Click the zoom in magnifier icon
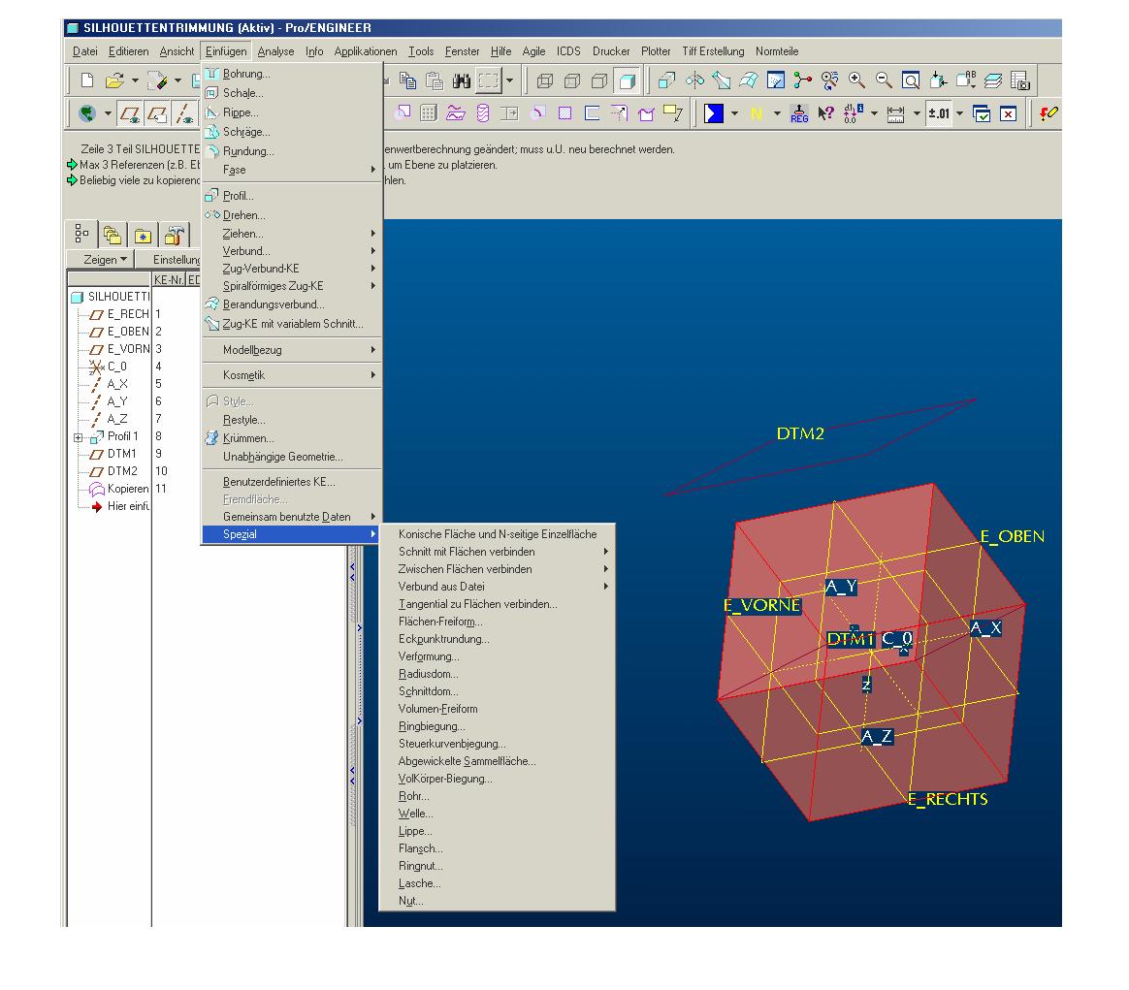Screen dimensions: 1129x990 [x=856, y=80]
